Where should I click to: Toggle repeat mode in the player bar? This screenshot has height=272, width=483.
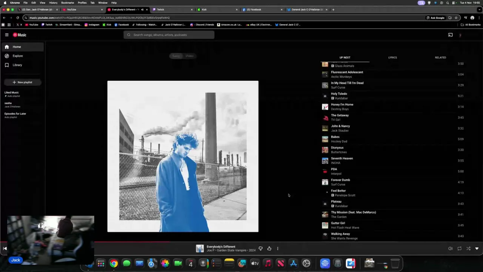click(x=459, y=249)
